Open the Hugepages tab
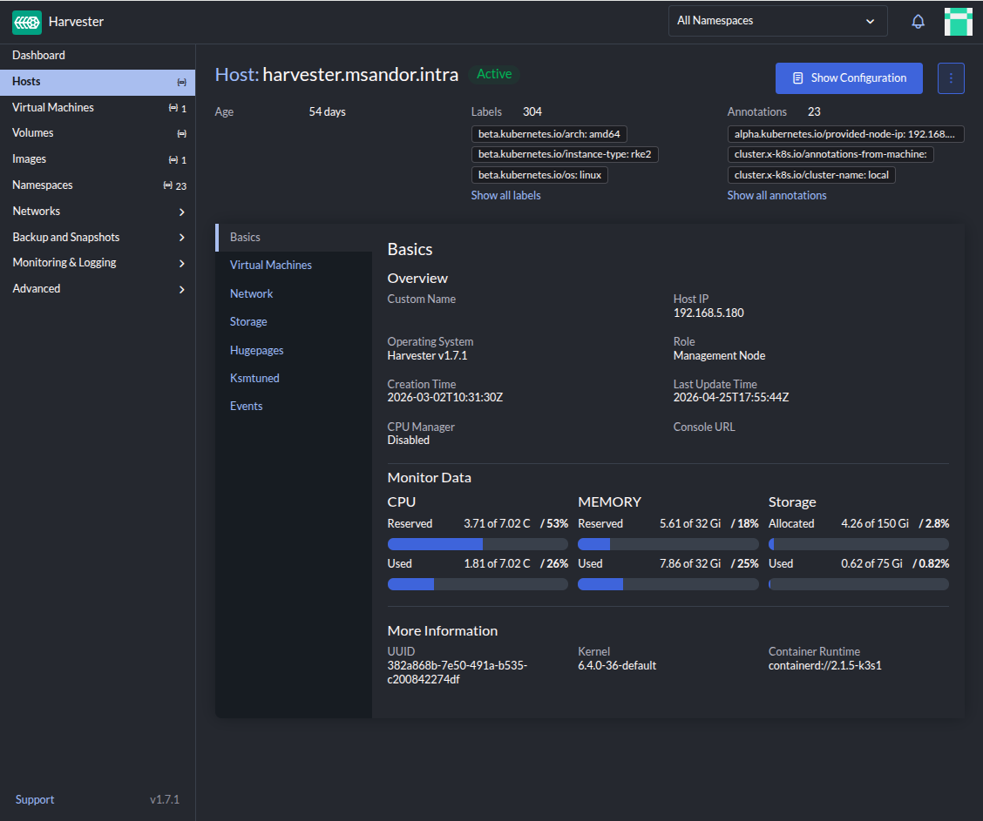 click(256, 350)
